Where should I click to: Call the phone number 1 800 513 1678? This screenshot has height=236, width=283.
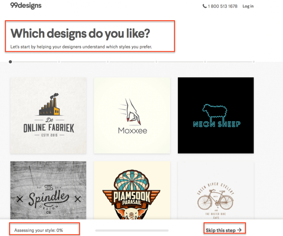[x=223, y=6]
